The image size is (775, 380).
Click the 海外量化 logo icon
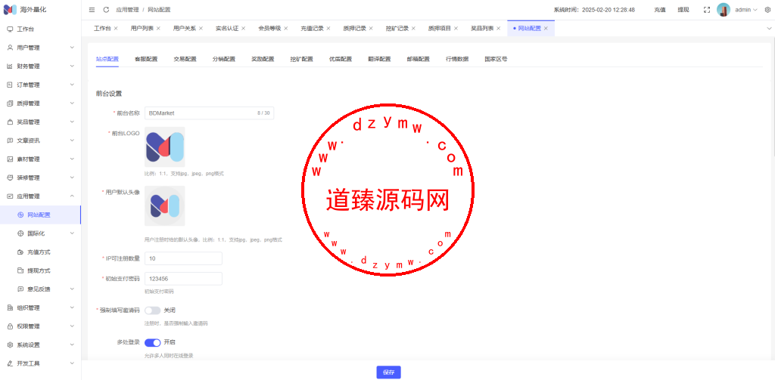[11, 10]
